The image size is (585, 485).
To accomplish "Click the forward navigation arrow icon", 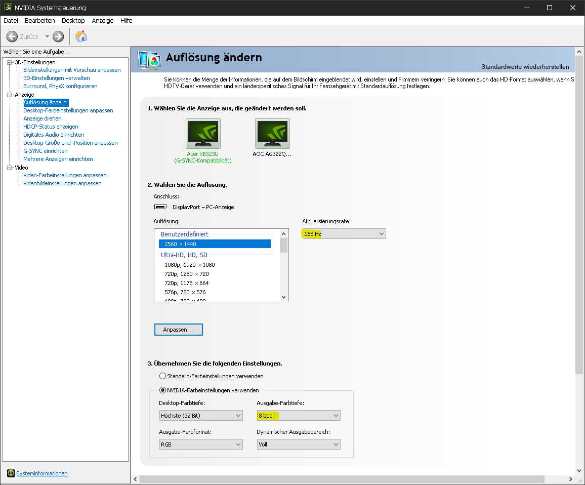I will 58,36.
